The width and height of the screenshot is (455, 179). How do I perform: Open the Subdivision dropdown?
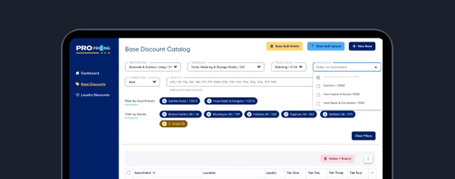226,67
